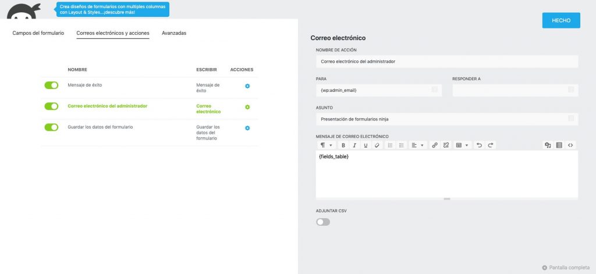Insert an ordered numbered list
The width and height of the screenshot is (596, 274).
tap(390, 145)
